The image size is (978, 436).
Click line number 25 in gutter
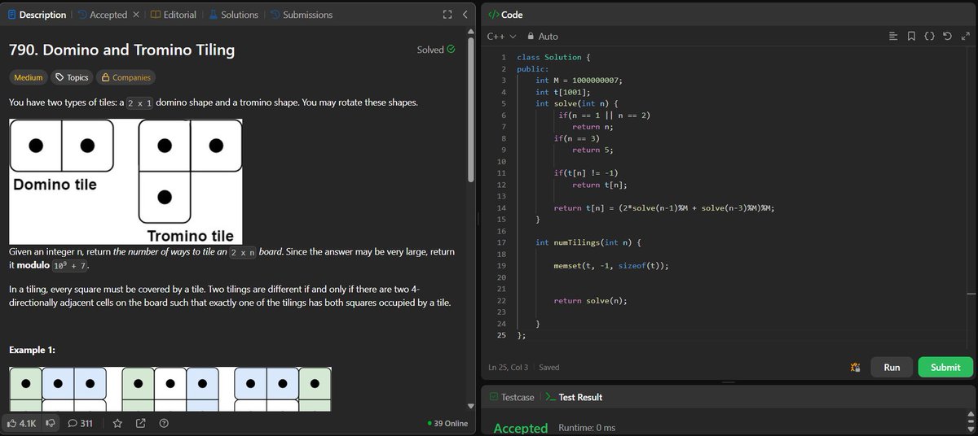coord(502,335)
